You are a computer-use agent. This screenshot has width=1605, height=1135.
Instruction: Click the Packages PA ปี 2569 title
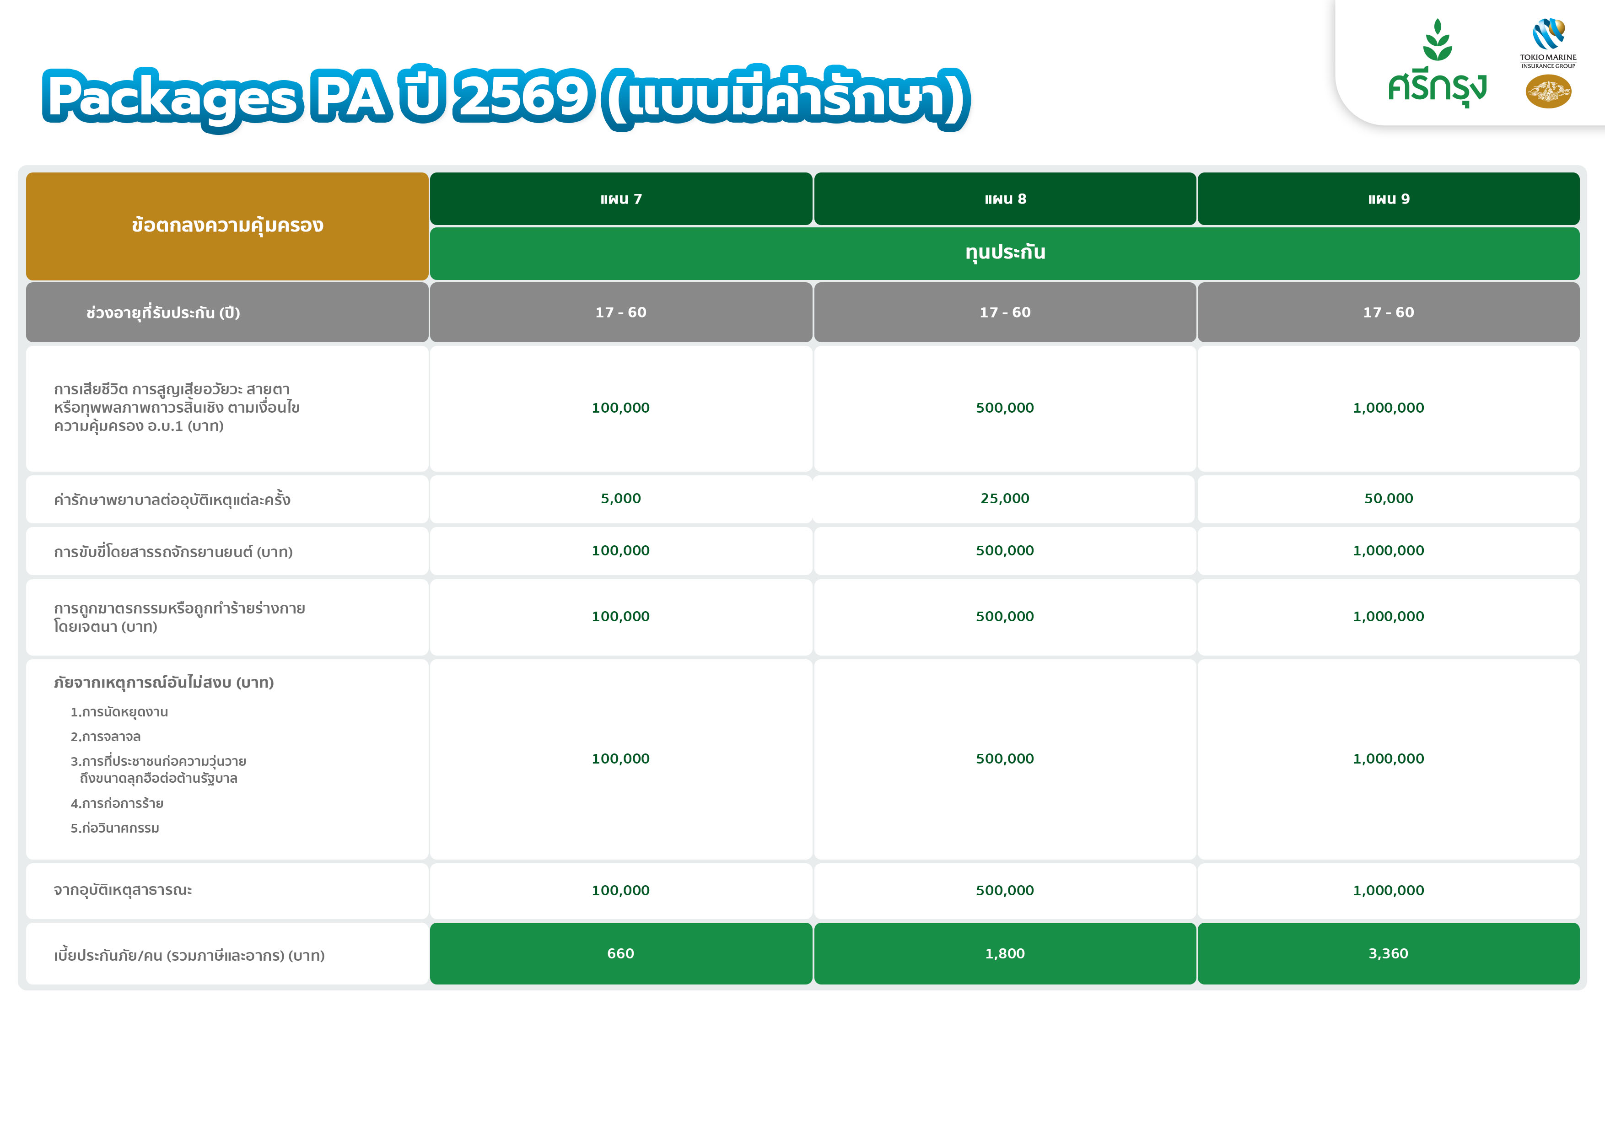506,97
